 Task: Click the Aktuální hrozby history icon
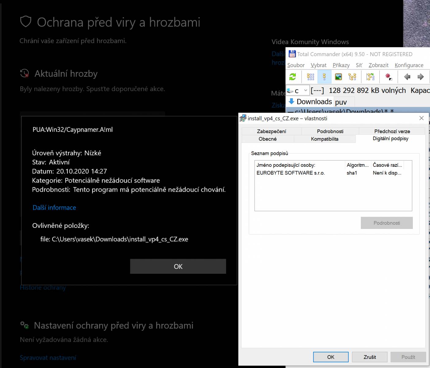(25, 73)
